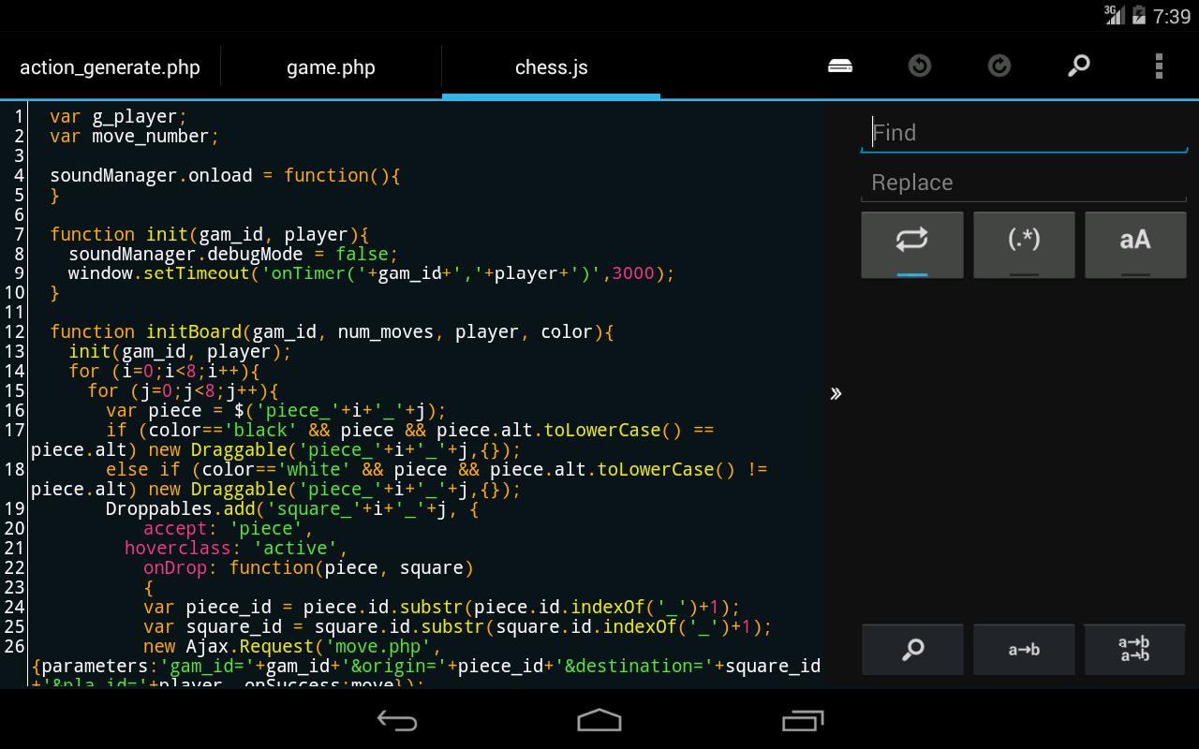The width and height of the screenshot is (1199, 749).
Task: Undo the last edit
Action: pos(919,66)
